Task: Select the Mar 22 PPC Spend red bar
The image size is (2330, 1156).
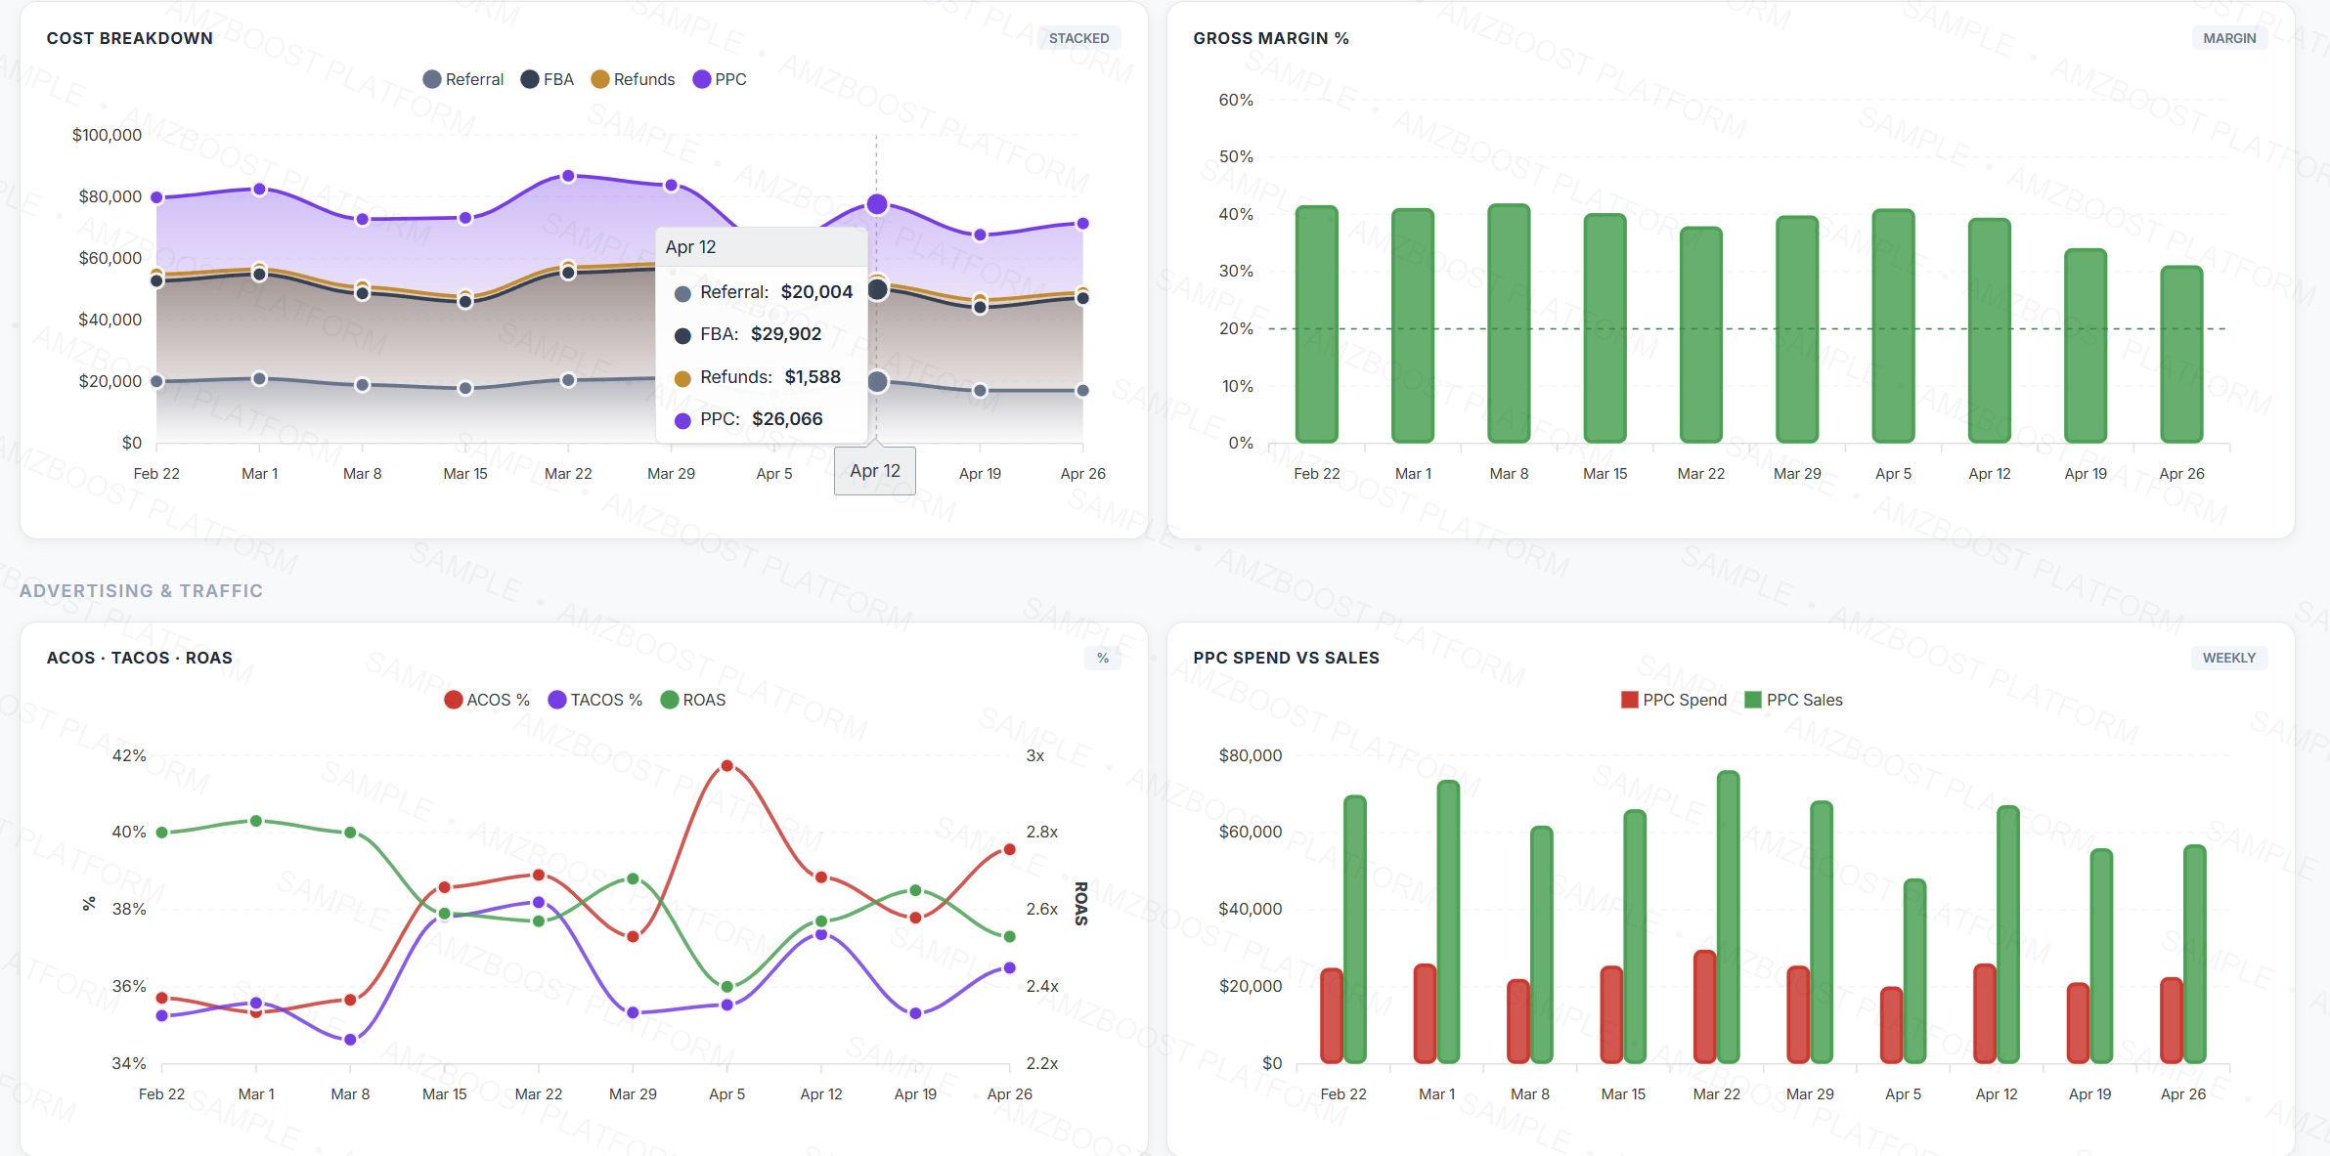Action: [x=1704, y=1006]
